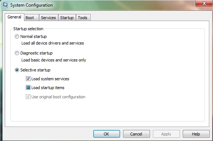This screenshot has height=141, width=213.
Task: Choose the Normal startup radio button
Action: tap(17, 36)
